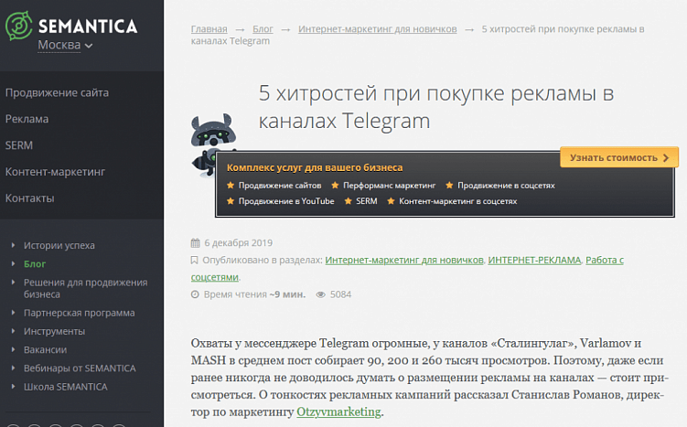Click article title 5 хитростей при покупке

pos(436,107)
